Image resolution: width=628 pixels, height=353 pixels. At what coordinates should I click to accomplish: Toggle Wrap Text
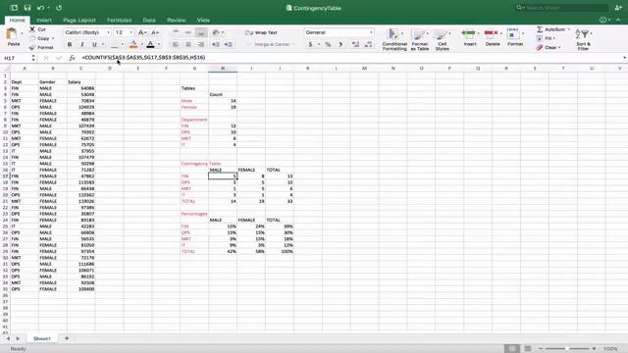(x=261, y=32)
